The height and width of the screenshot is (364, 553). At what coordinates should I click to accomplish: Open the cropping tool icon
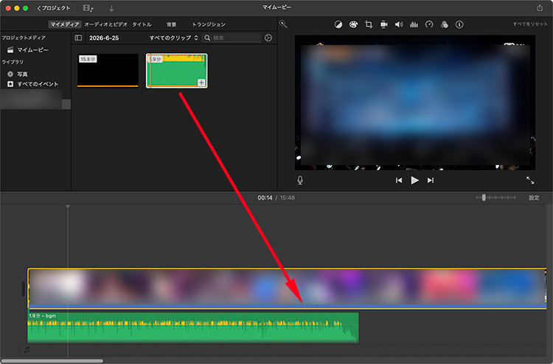click(369, 24)
